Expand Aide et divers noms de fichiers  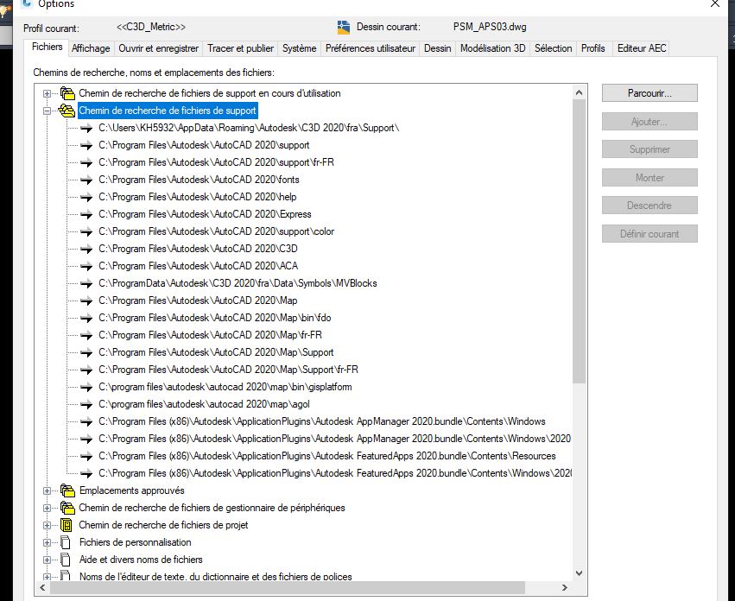47,560
